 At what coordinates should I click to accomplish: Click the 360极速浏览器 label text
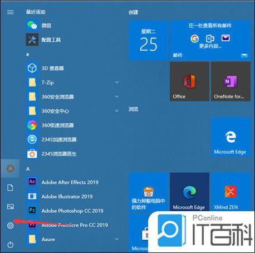coord(57,125)
